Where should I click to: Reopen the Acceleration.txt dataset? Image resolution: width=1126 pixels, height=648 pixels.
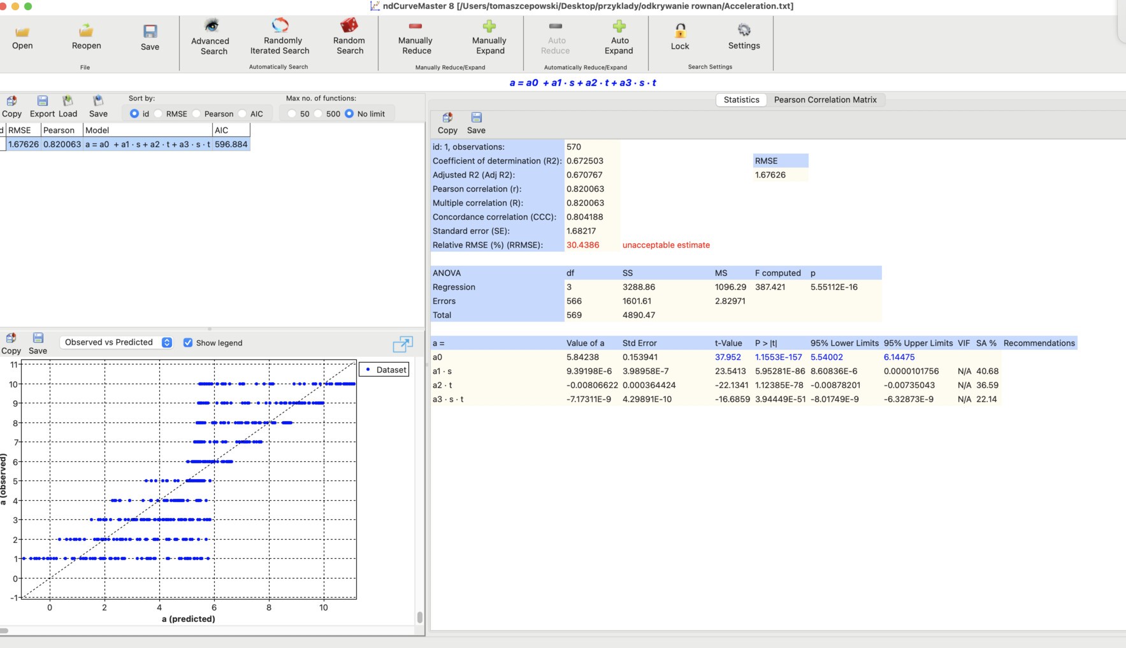[x=85, y=40]
